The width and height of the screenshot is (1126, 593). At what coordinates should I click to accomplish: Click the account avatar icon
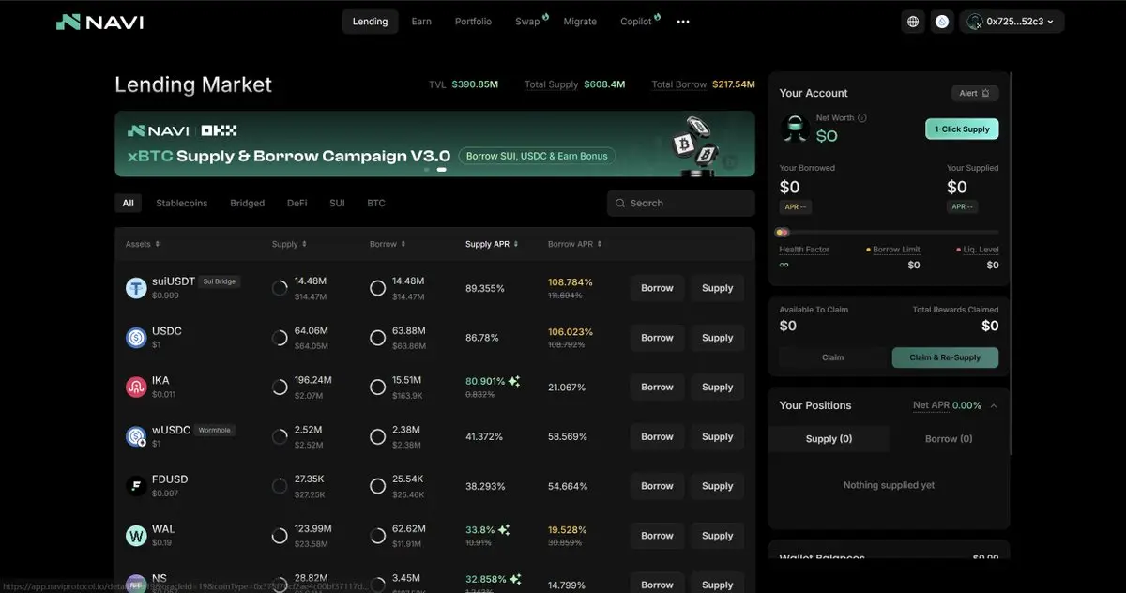[795, 129]
